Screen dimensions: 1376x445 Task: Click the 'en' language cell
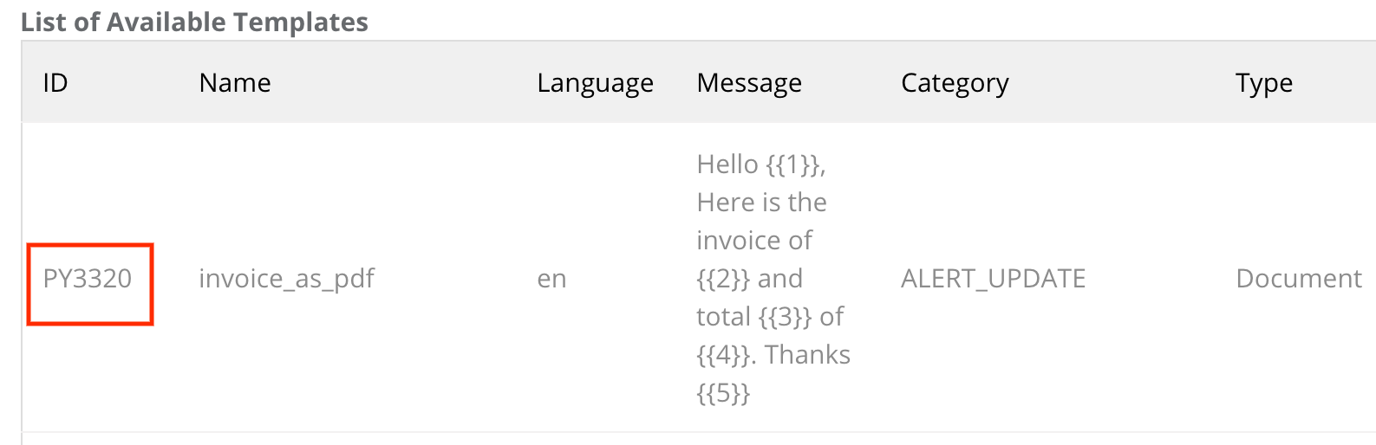pos(551,280)
